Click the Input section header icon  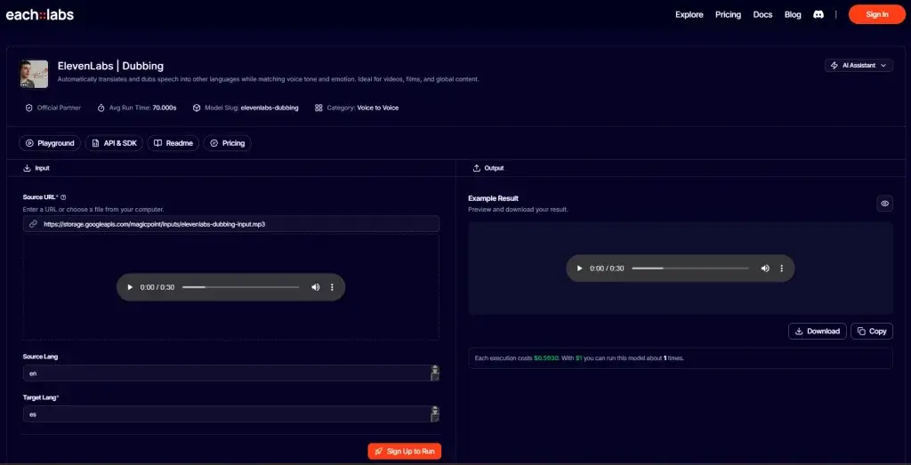coord(27,168)
